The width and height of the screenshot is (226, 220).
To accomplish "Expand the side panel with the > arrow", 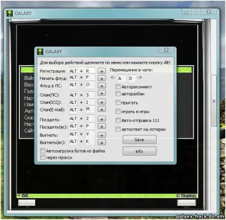I will click(x=214, y=101).
